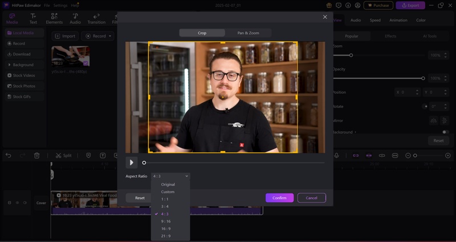456x242 pixels.
Task: Open the Aspect Ratio dropdown showing 4:3
Action: click(170, 176)
